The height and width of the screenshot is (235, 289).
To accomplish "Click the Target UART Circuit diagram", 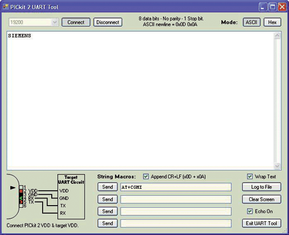I will [x=71, y=196].
